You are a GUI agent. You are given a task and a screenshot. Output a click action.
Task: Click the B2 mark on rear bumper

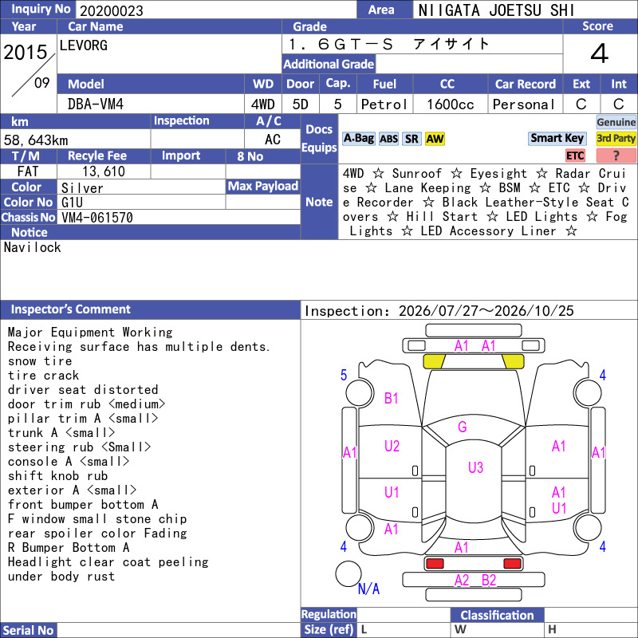pos(489,581)
